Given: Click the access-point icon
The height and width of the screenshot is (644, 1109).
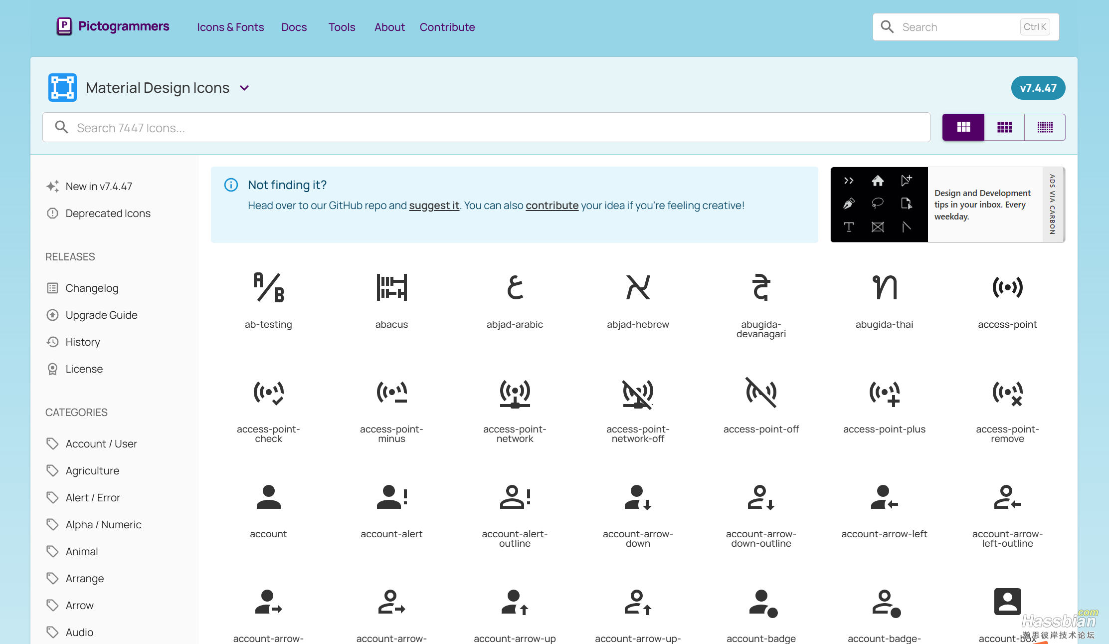Looking at the screenshot, I should 1007,287.
